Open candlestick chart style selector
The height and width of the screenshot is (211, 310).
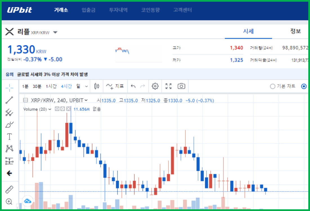(x=97, y=86)
